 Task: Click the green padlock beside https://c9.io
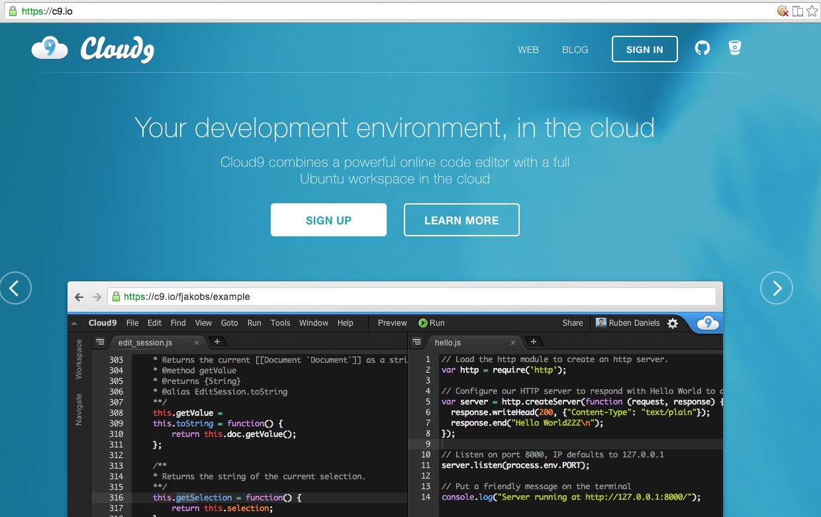coord(12,11)
